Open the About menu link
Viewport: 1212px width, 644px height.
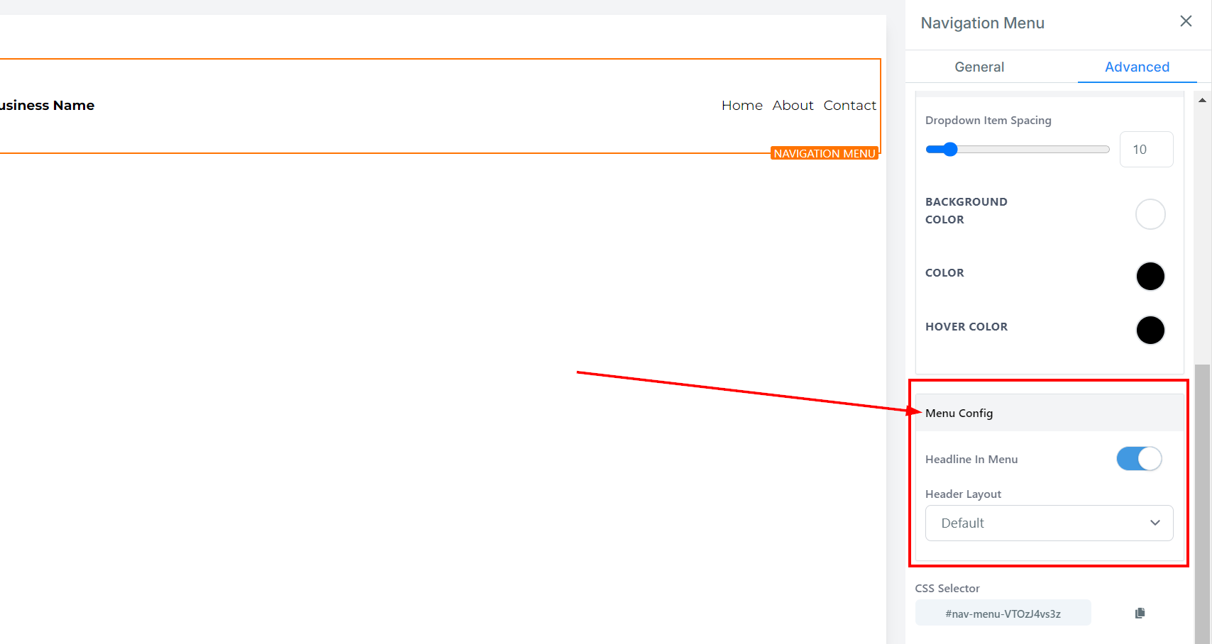793,106
